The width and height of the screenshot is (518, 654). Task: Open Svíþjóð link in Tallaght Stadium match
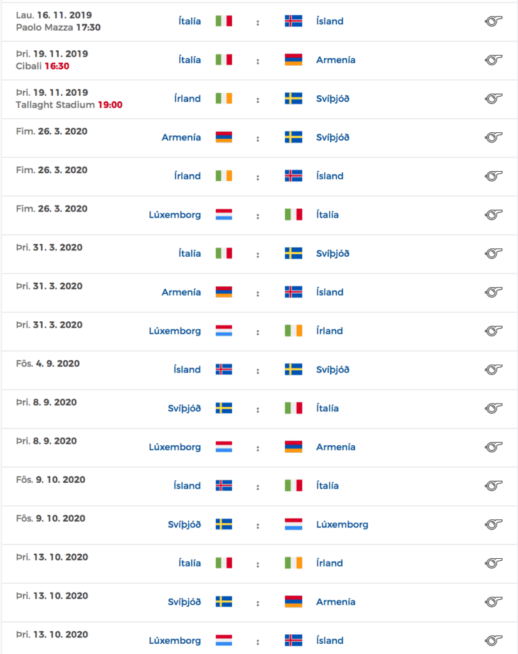(332, 99)
